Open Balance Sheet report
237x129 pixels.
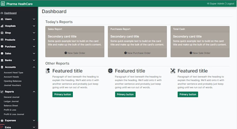11,106
